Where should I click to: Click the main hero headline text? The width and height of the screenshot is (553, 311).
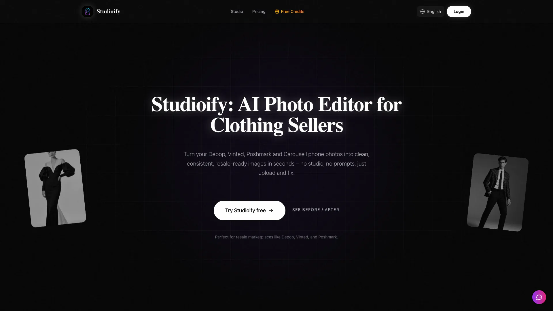click(276, 115)
